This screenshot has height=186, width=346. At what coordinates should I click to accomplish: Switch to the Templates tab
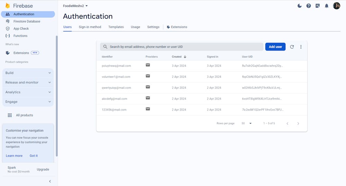116,27
